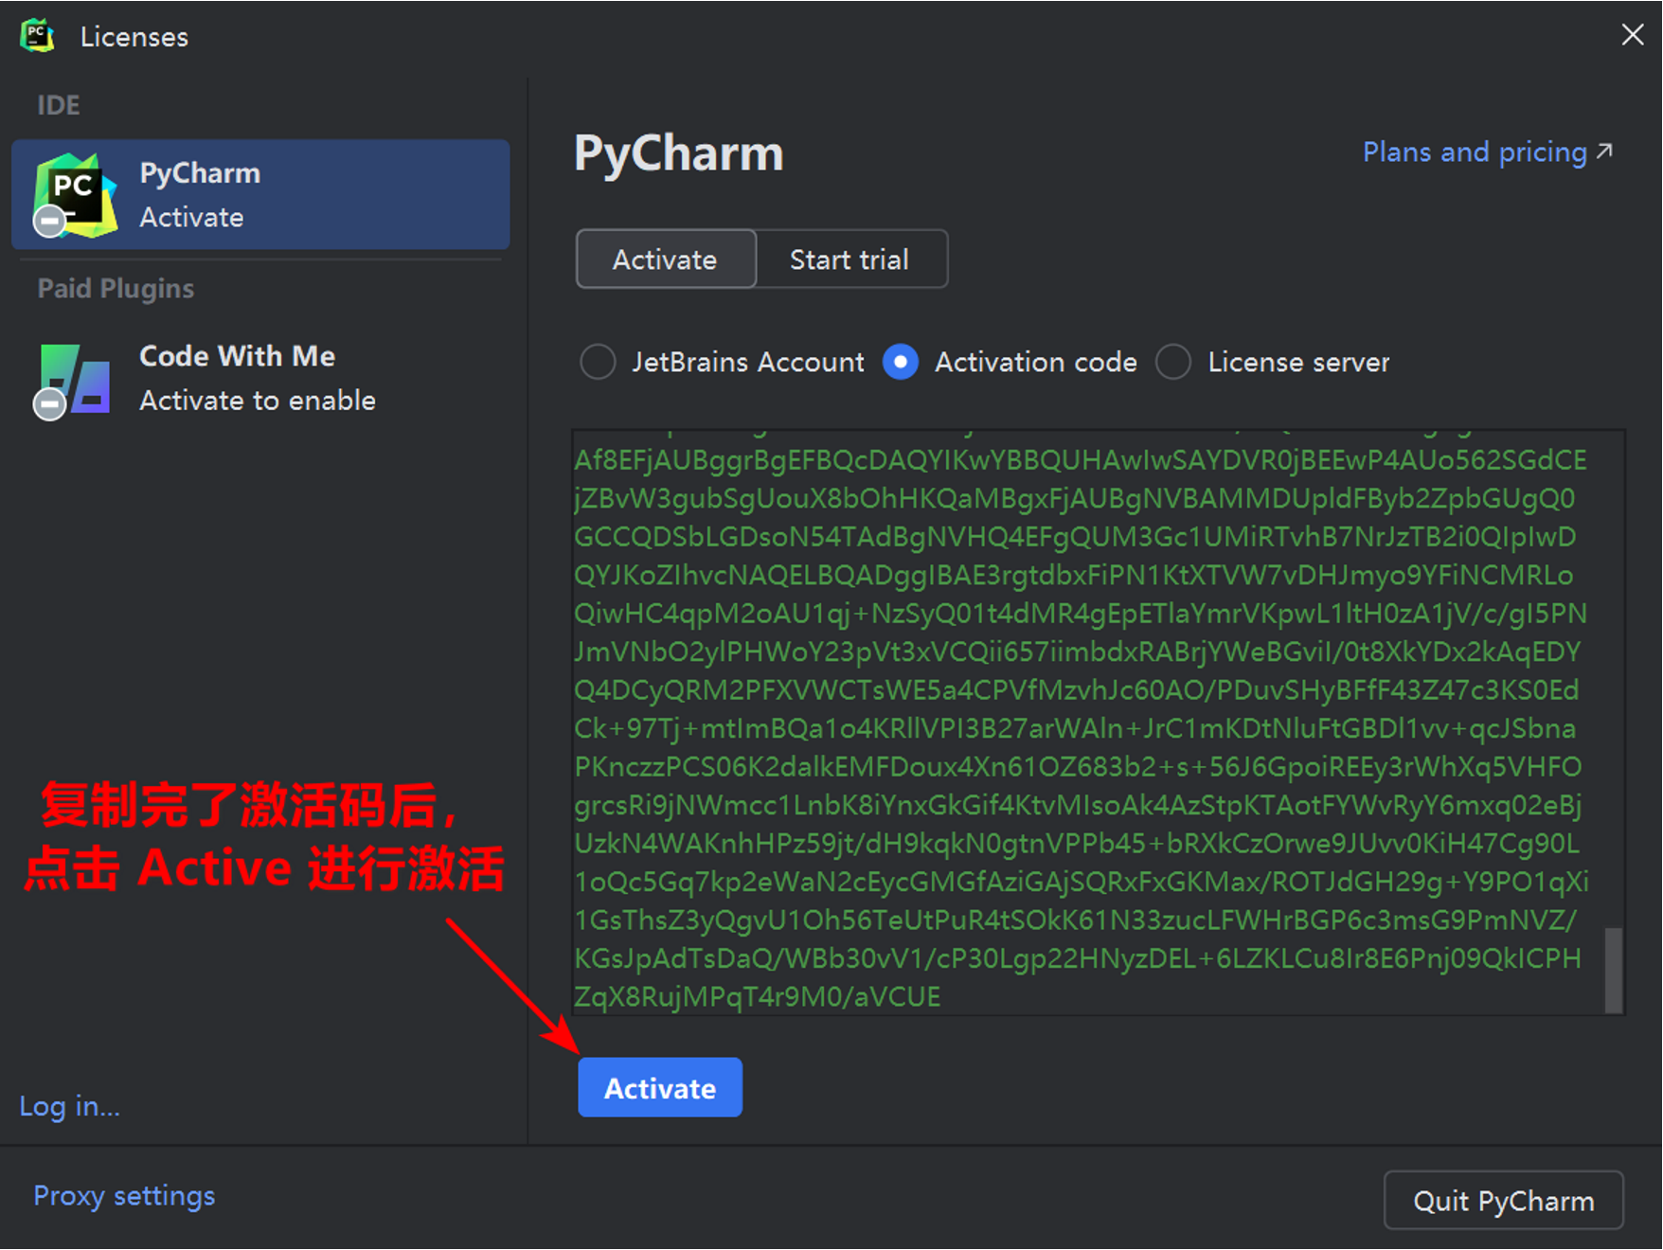Quit PyCharm via the bottom button

[x=1504, y=1201]
